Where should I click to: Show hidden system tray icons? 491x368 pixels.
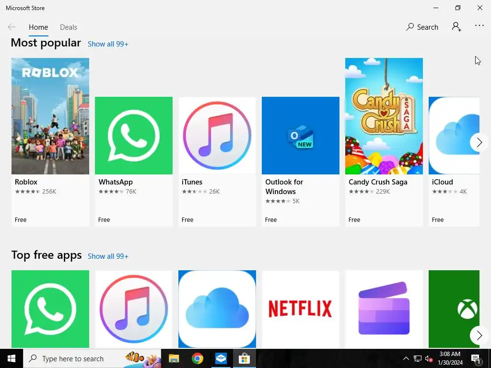[x=406, y=358]
